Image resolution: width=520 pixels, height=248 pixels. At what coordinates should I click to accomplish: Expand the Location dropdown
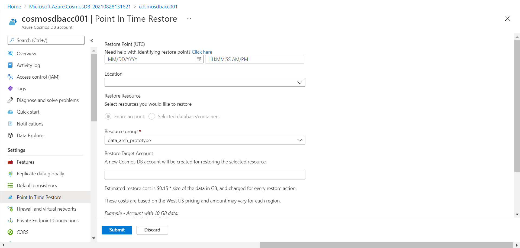(x=205, y=82)
